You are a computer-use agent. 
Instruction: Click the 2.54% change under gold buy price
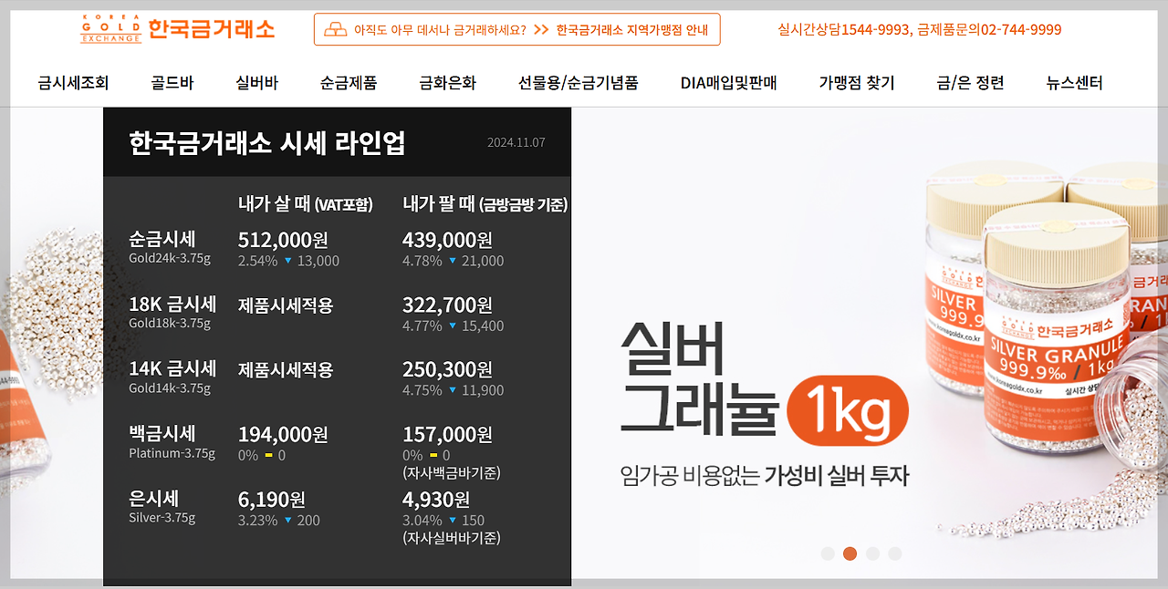(x=257, y=261)
